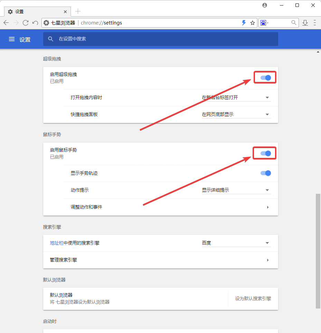321x333 pixels.
Task: Click the 鼠标手势 section heading
Action: [x=52, y=134]
